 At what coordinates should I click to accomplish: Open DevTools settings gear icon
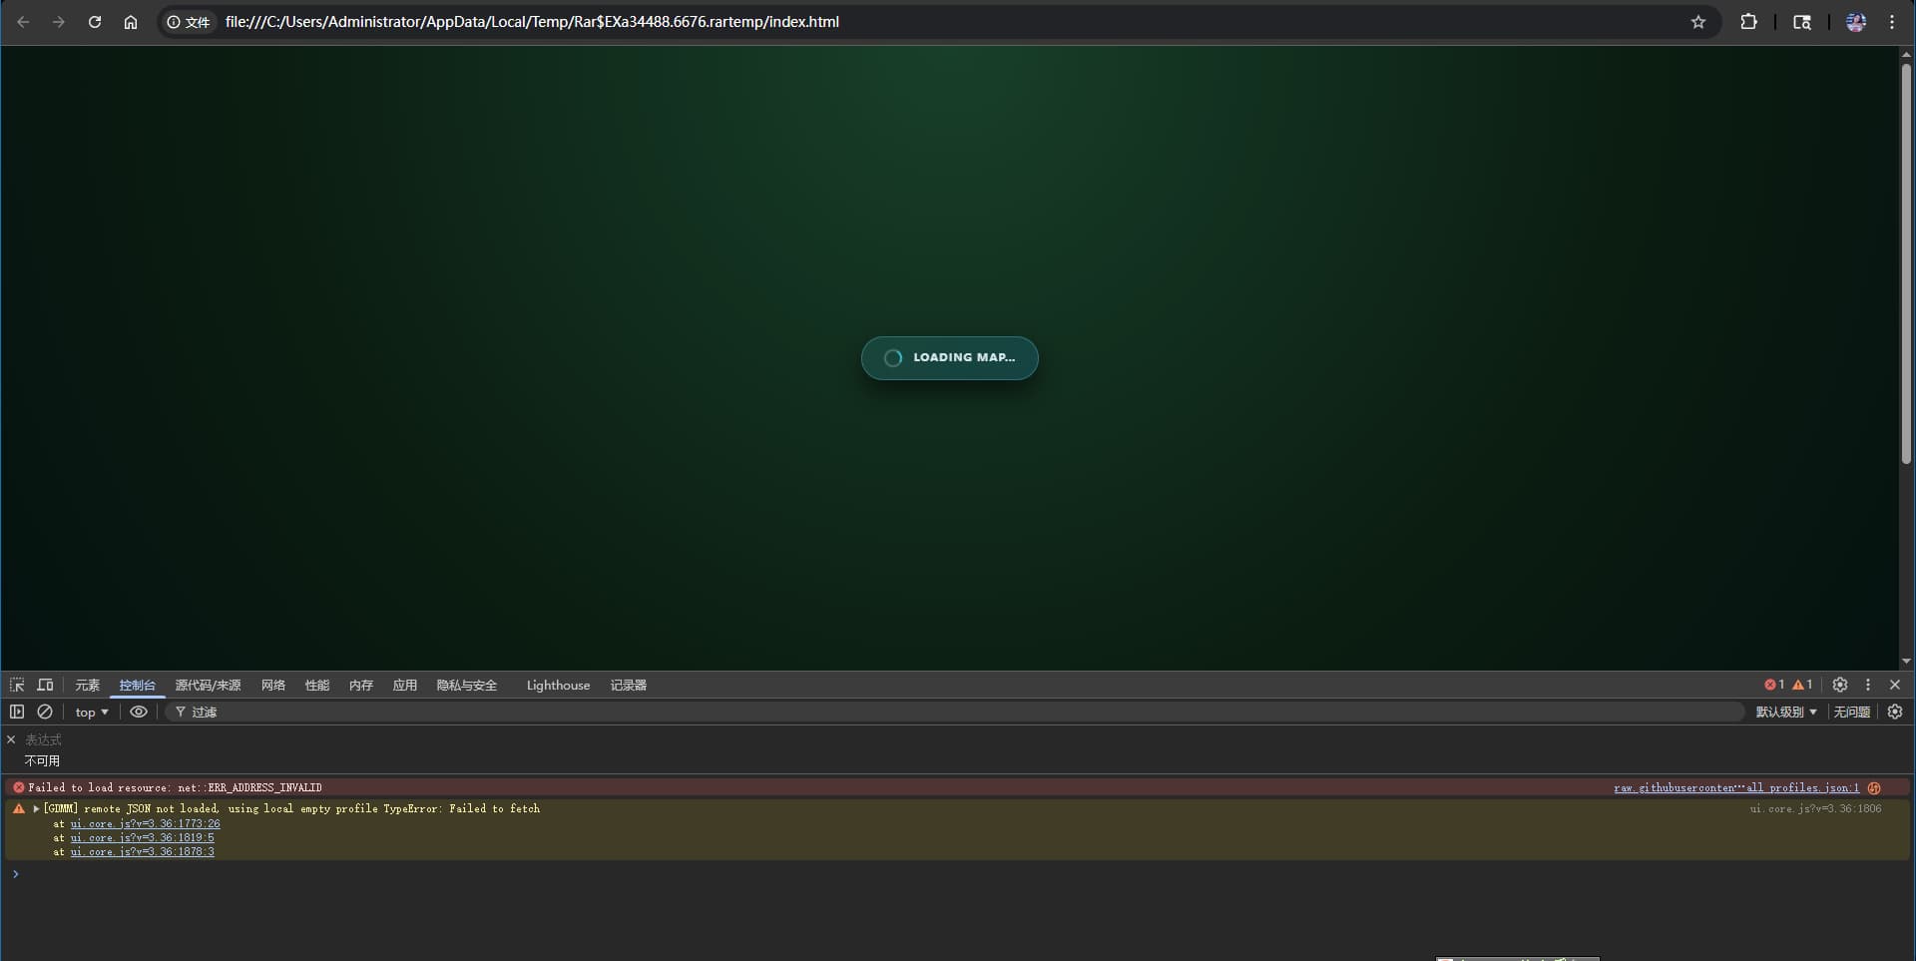coord(1840,685)
